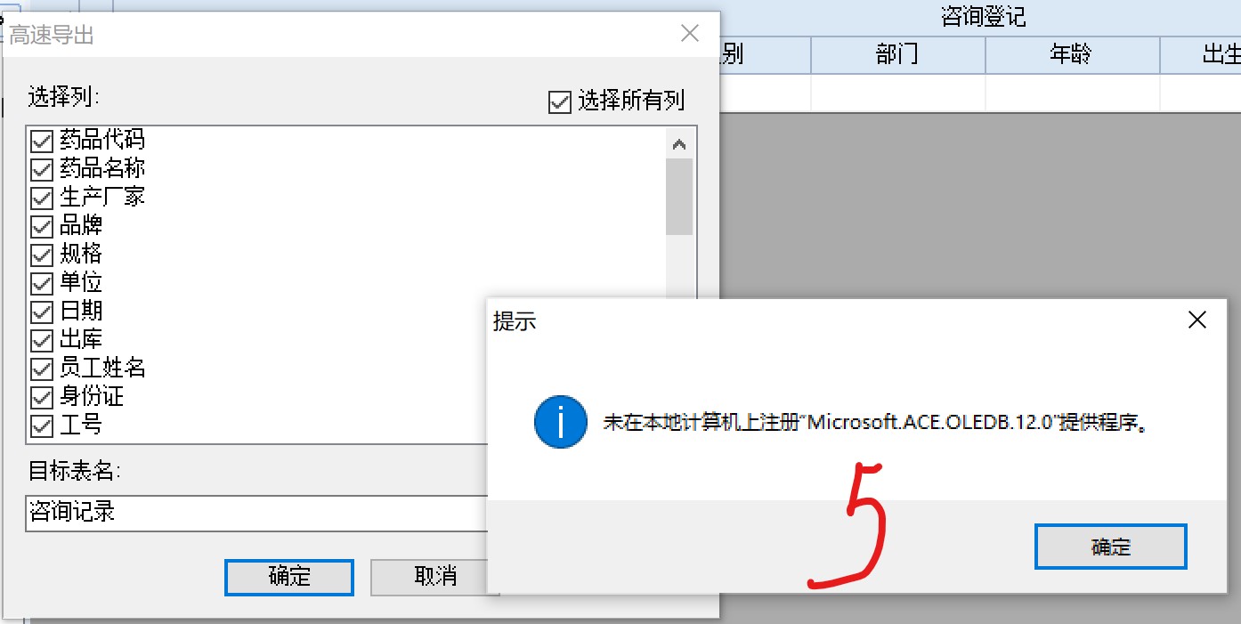Close the 提示 message dialog
The width and height of the screenshot is (1241, 624).
pos(1197,320)
